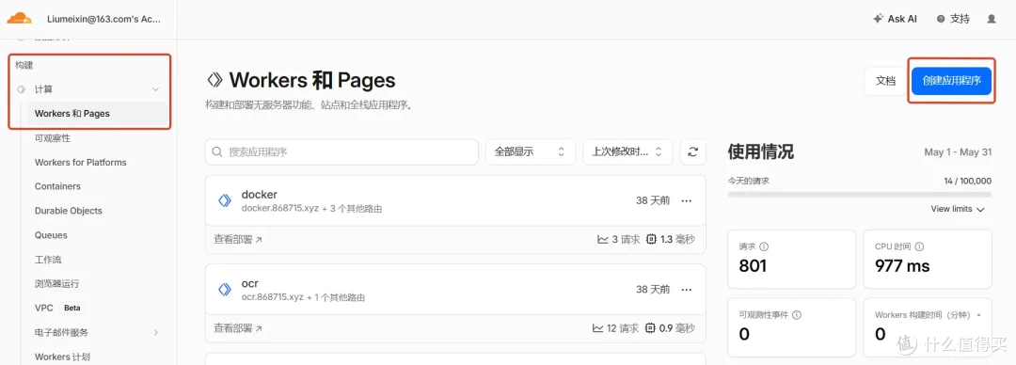Screen dimensions: 1016x365
Task: Click the 801 requests value
Action: [753, 266]
